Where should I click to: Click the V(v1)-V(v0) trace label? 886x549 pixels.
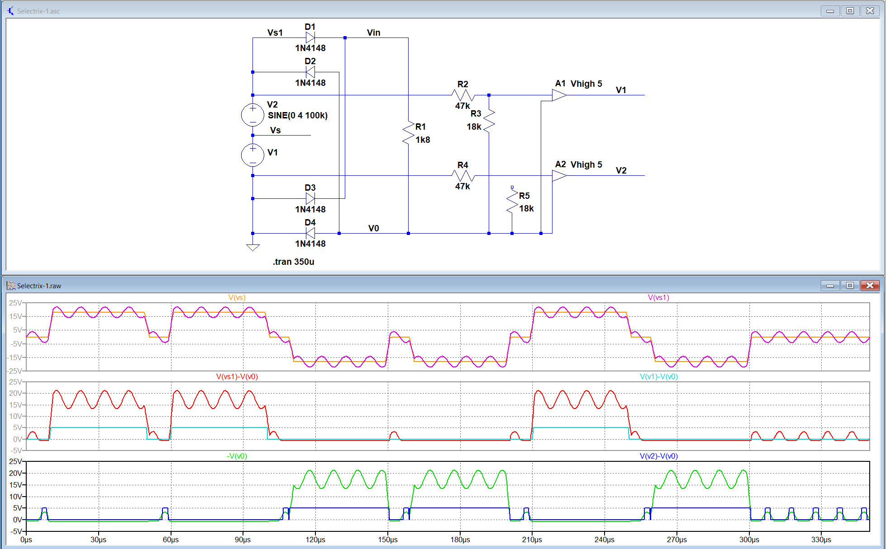pyautogui.click(x=658, y=376)
